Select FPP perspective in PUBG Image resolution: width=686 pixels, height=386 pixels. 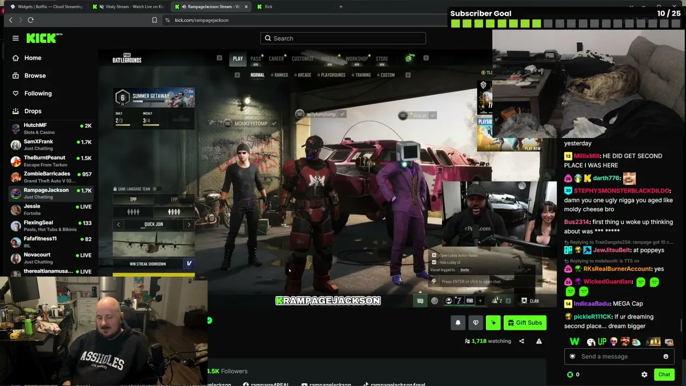pyautogui.click(x=174, y=199)
